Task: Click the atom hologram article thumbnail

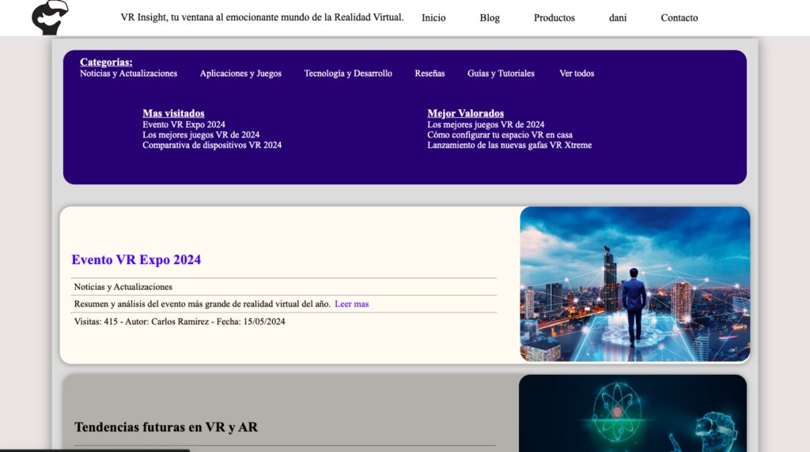Action: [633, 413]
